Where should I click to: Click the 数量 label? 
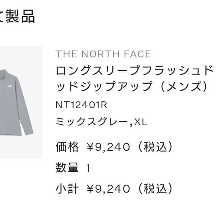pyautogui.click(x=67, y=168)
